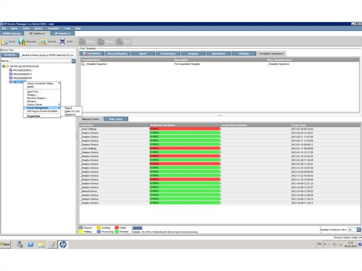Click the greyed Delete template icon
Viewport: 362px width, 271px height.
click(82, 42)
